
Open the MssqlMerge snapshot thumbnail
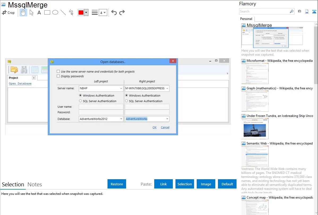pos(272,37)
